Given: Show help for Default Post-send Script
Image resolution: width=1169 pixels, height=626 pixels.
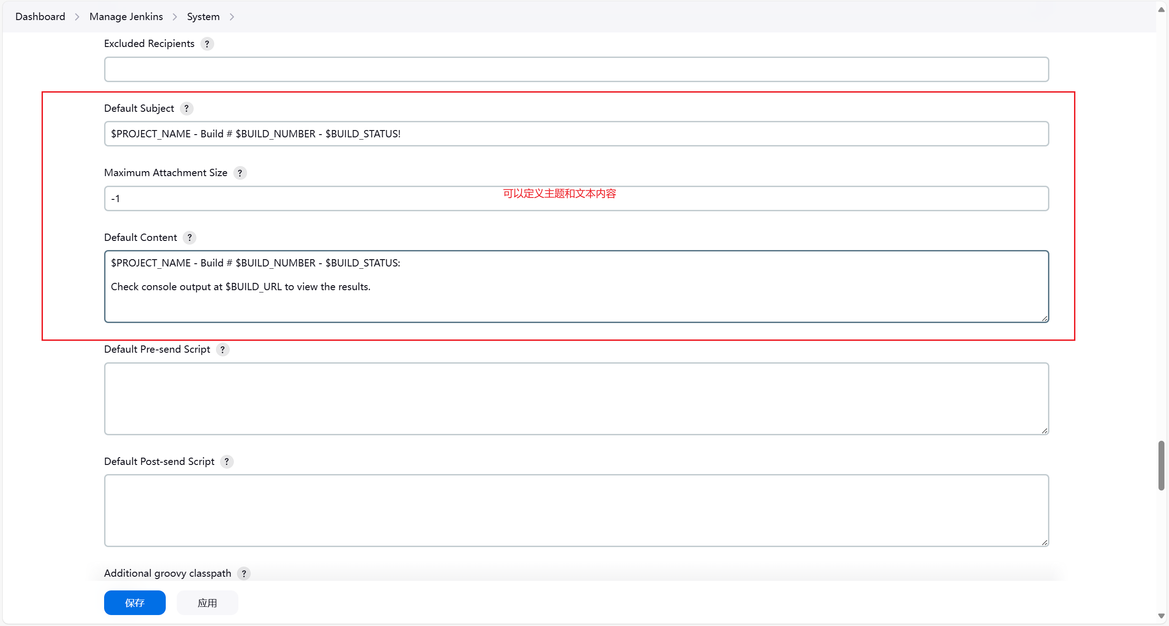Looking at the screenshot, I should [x=226, y=462].
